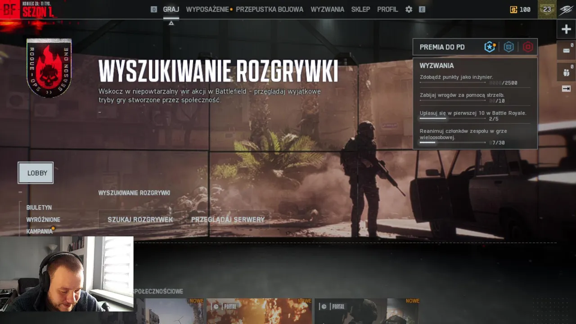Open the PRZEPUSTKA BOJOWA tab

pos(270,9)
